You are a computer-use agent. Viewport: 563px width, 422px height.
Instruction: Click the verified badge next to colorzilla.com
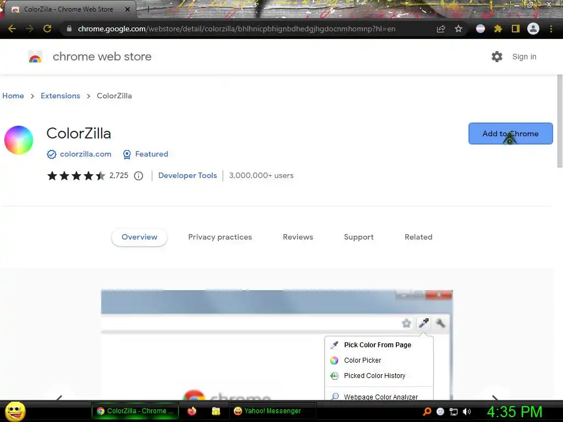(52, 154)
